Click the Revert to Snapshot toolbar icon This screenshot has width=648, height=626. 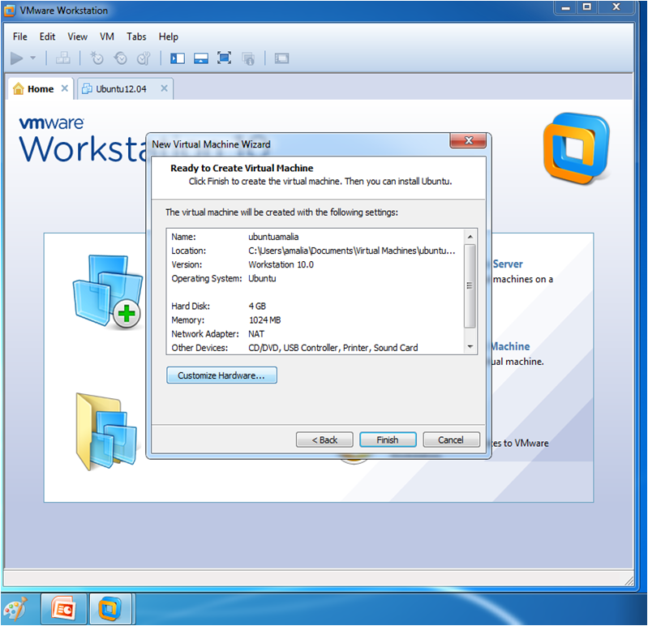[x=121, y=58]
